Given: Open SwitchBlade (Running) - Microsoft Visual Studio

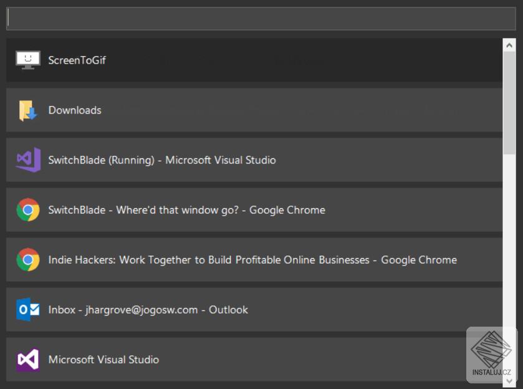Looking at the screenshot, I should (x=162, y=160).
